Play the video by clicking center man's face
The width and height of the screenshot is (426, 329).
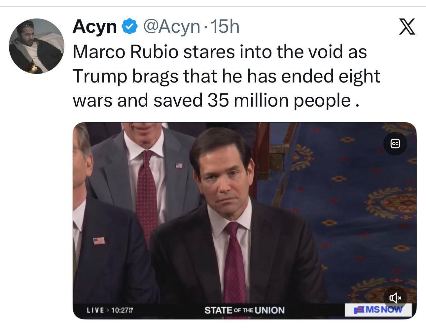pos(225,185)
